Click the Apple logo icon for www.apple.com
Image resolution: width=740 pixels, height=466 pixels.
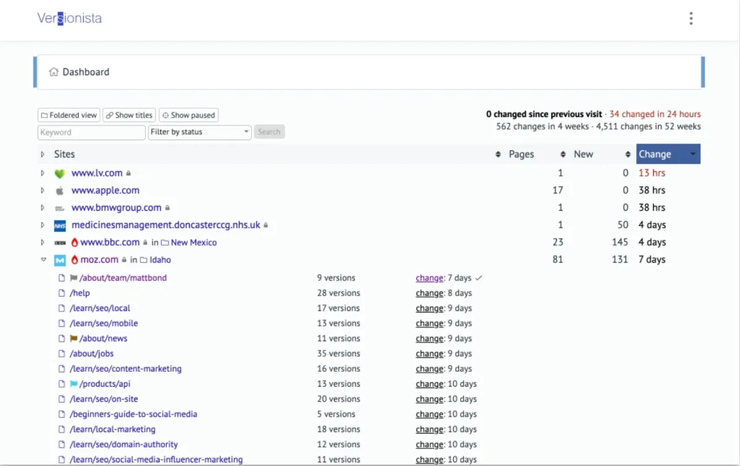tap(60, 191)
